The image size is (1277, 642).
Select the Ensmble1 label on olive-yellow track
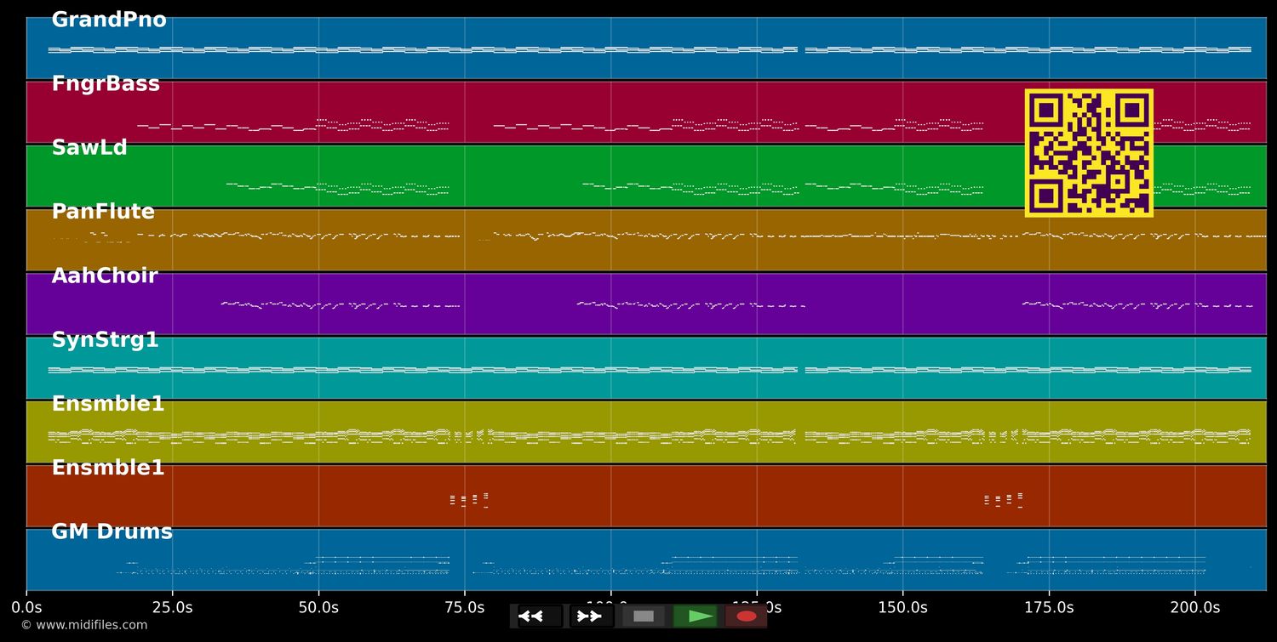(x=108, y=404)
